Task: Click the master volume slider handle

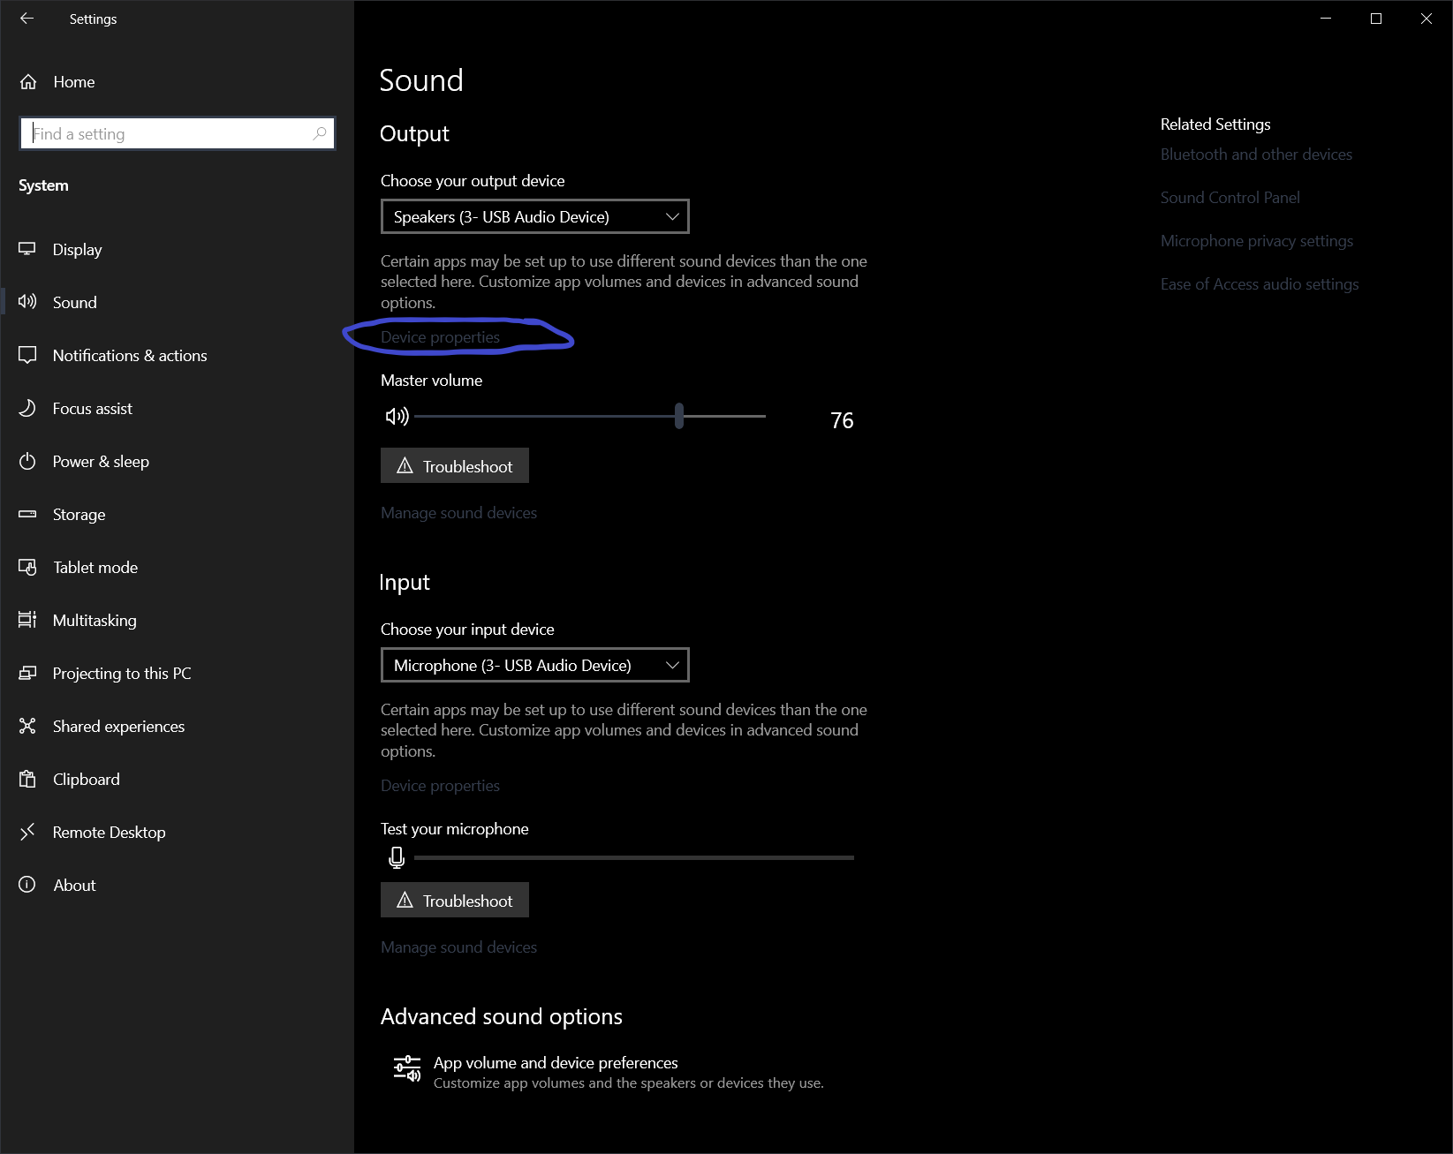Action: click(679, 416)
